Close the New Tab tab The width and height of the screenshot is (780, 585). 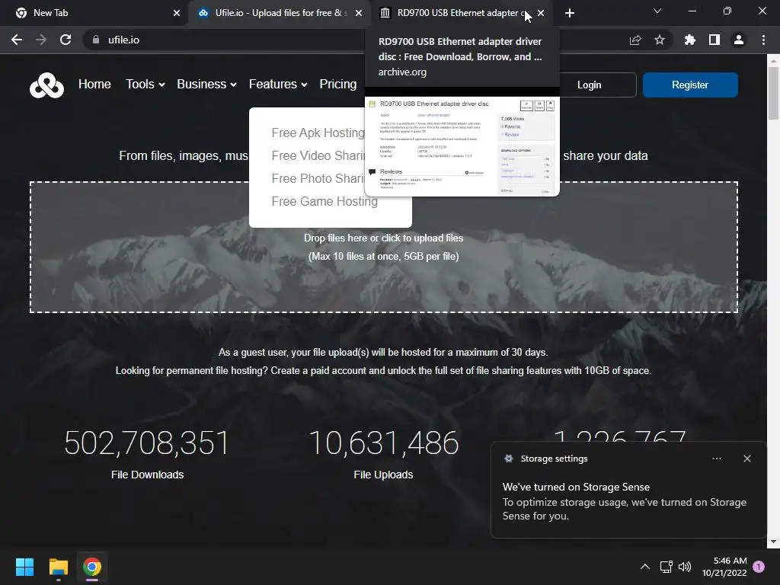click(x=177, y=13)
